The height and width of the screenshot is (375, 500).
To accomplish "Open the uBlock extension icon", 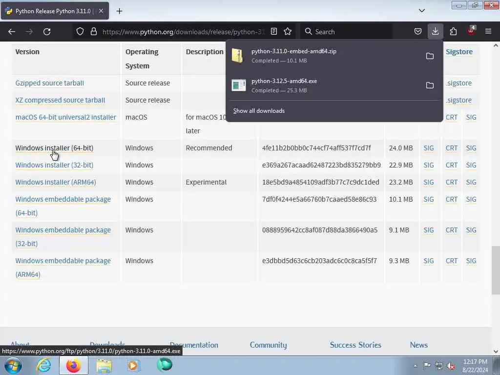I will tap(471, 31).
